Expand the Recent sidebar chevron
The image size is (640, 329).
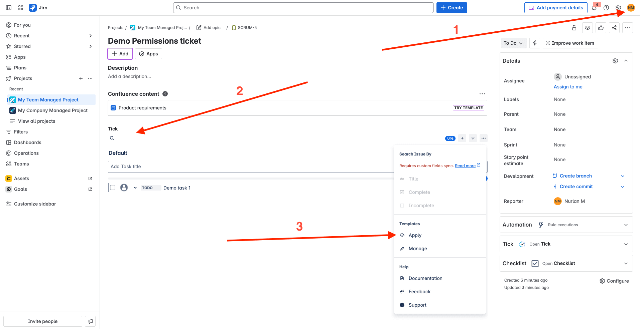coord(91,36)
